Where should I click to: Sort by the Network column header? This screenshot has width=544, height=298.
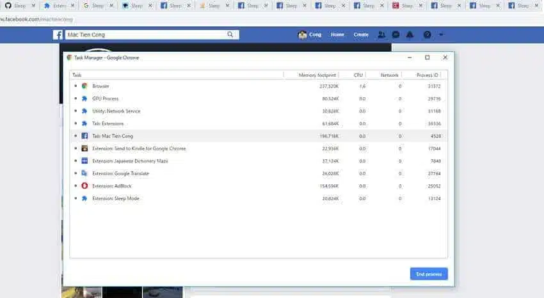389,75
